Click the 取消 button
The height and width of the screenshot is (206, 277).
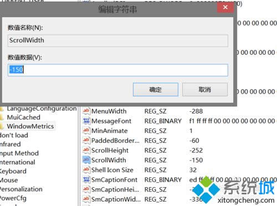[205, 90]
